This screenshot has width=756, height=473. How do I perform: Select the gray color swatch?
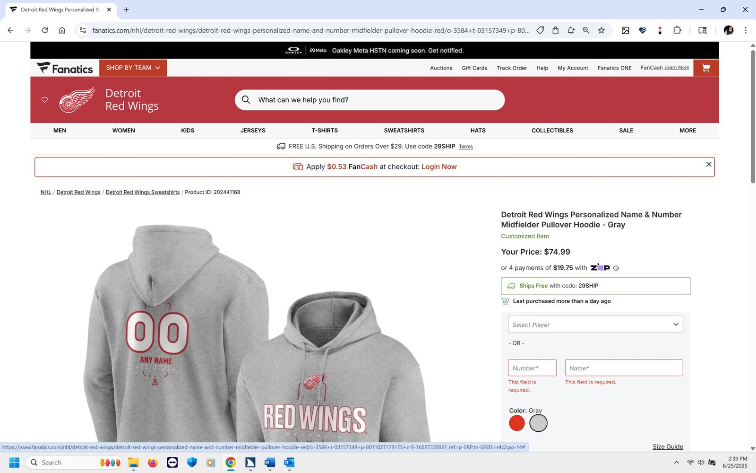pyautogui.click(x=538, y=423)
